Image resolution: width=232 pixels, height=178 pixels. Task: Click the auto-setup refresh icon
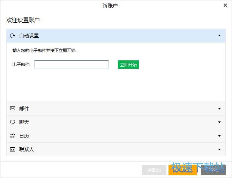13,36
